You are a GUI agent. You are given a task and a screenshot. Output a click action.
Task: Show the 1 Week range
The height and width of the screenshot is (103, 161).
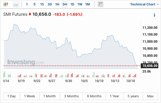(29, 96)
